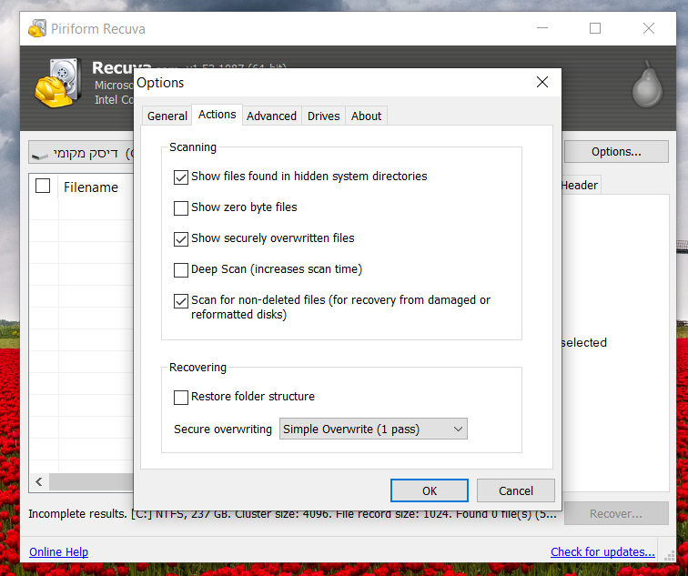This screenshot has height=576, width=688.
Task: Click the Piriform pear logo icon
Action: pyautogui.click(x=647, y=85)
